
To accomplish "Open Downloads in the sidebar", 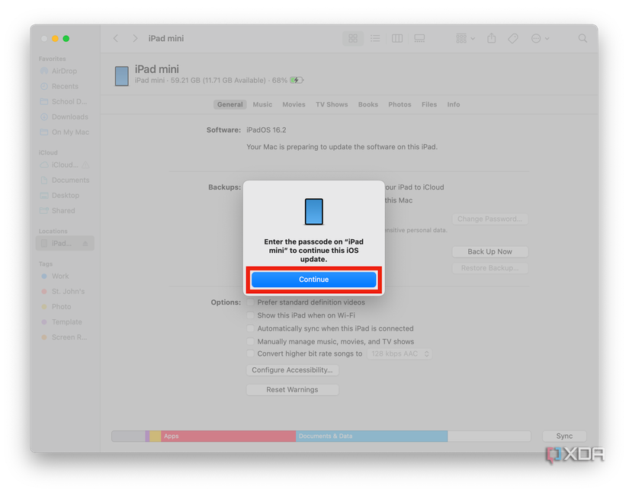I will pos(64,117).
